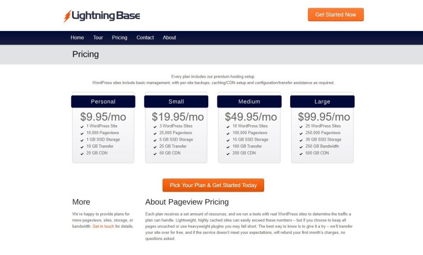
Task: Follow the Get in touch link
Action: pyautogui.click(x=104, y=226)
